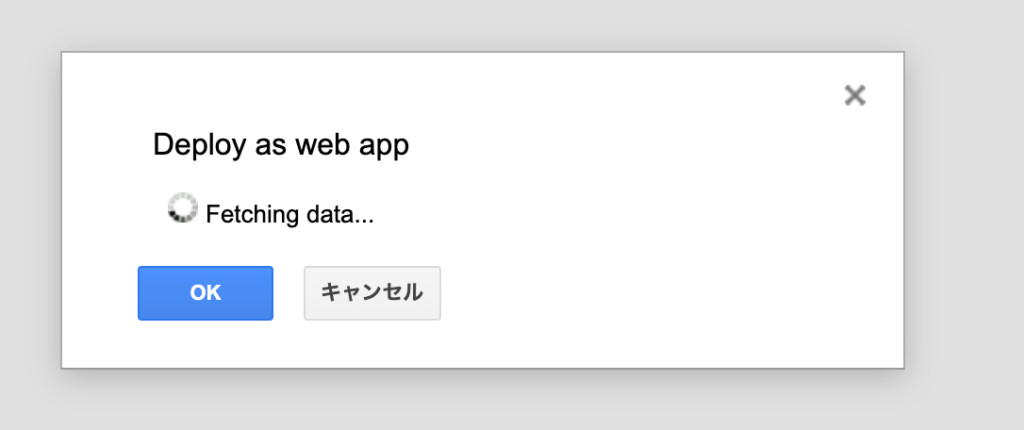Click the gray backdrop left of the dialog
Screen dimensions: 1024x430
(x=28, y=207)
